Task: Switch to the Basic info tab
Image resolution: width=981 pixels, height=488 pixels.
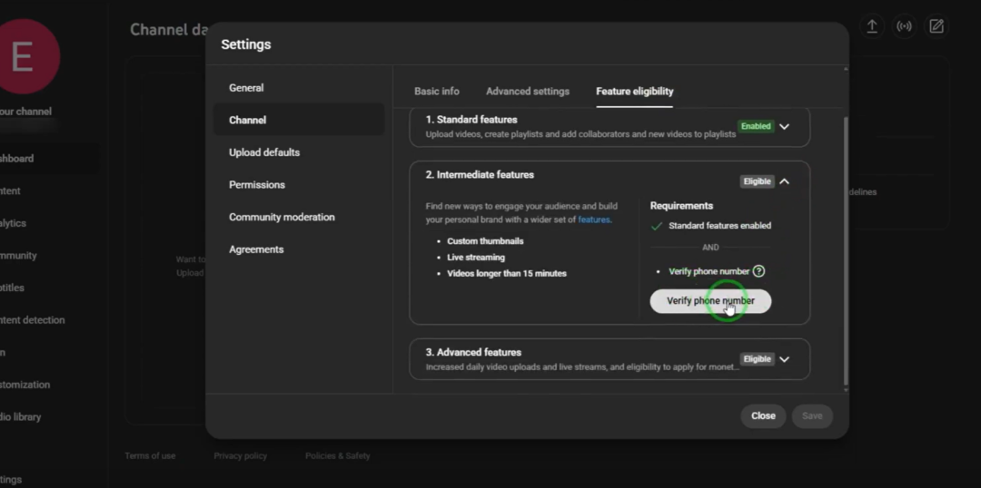Action: (x=437, y=92)
